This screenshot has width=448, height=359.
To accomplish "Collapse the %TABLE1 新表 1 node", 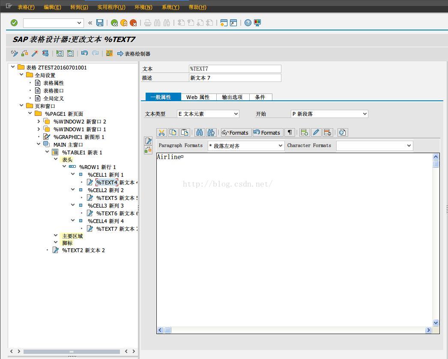I will click(47, 152).
